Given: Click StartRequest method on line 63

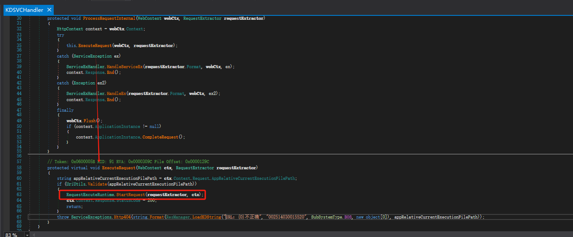Looking at the screenshot, I should click(129, 194).
